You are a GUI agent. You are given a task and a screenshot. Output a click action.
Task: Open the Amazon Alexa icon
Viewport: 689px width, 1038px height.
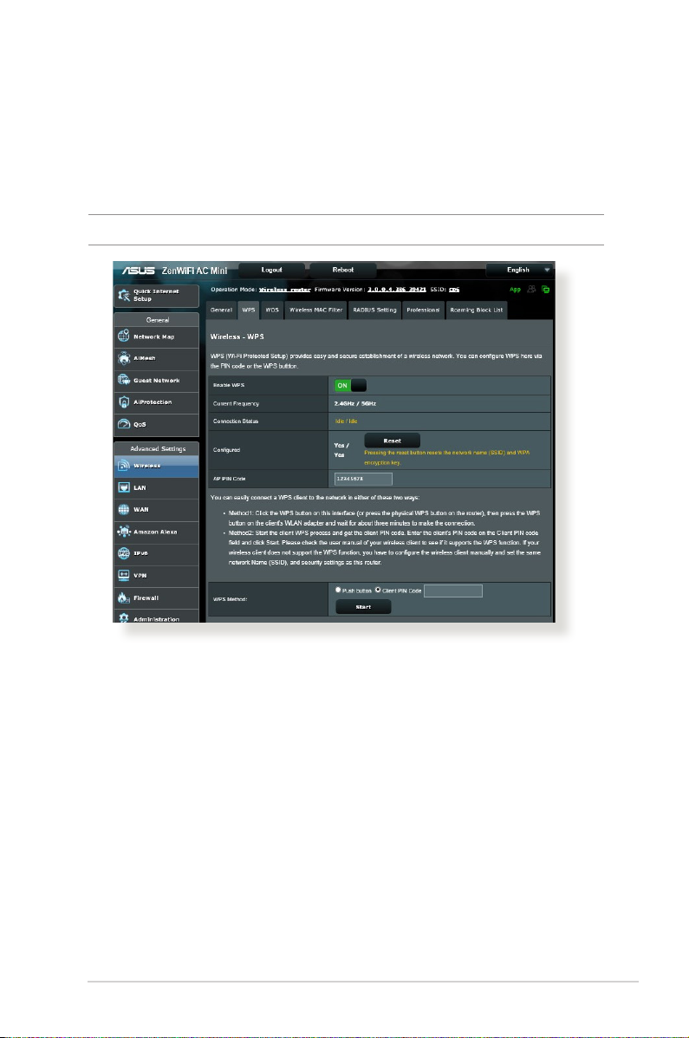tap(124, 532)
